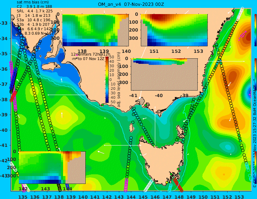Screen dimensions: 257x199
Task: Select the J3 satellite statistics row
Action: click(x=34, y=15)
